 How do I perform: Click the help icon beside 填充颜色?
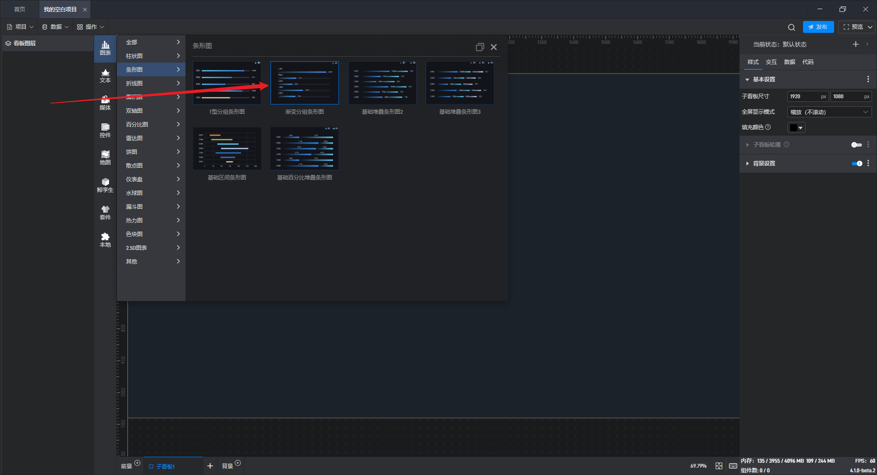click(768, 127)
